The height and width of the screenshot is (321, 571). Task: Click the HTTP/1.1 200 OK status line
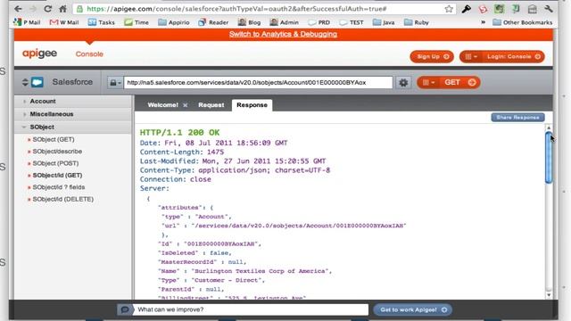tap(179, 133)
